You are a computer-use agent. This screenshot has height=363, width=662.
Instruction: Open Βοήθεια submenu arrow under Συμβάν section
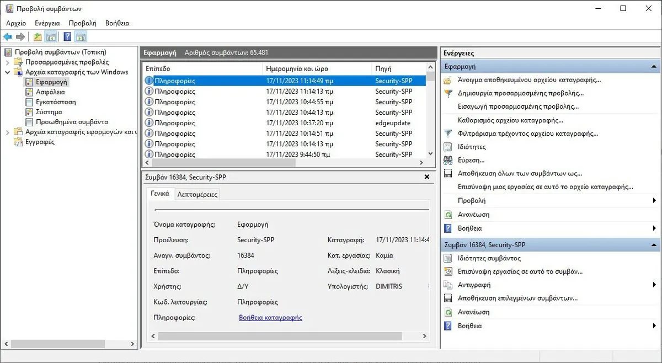pyautogui.click(x=654, y=325)
